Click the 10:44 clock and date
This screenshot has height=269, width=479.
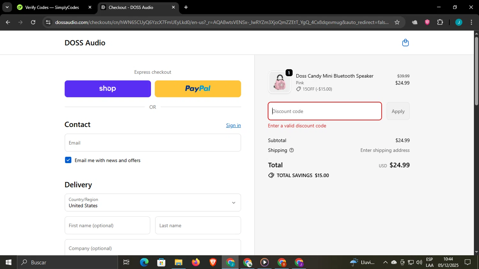coord(448,262)
